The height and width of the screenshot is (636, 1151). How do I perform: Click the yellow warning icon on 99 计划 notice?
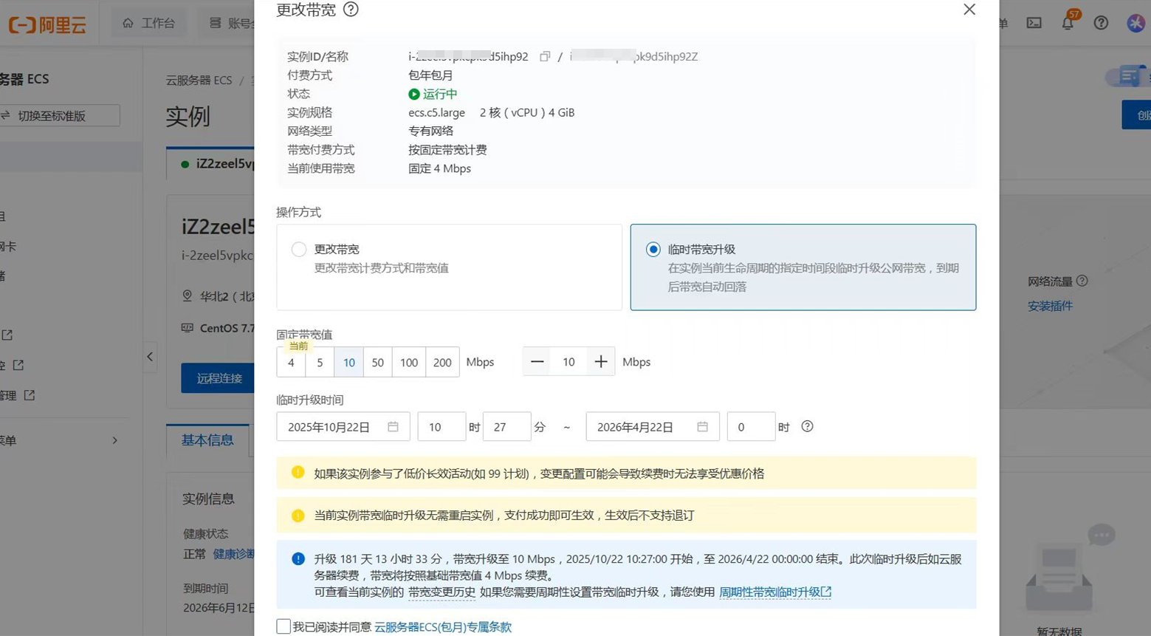[298, 473]
